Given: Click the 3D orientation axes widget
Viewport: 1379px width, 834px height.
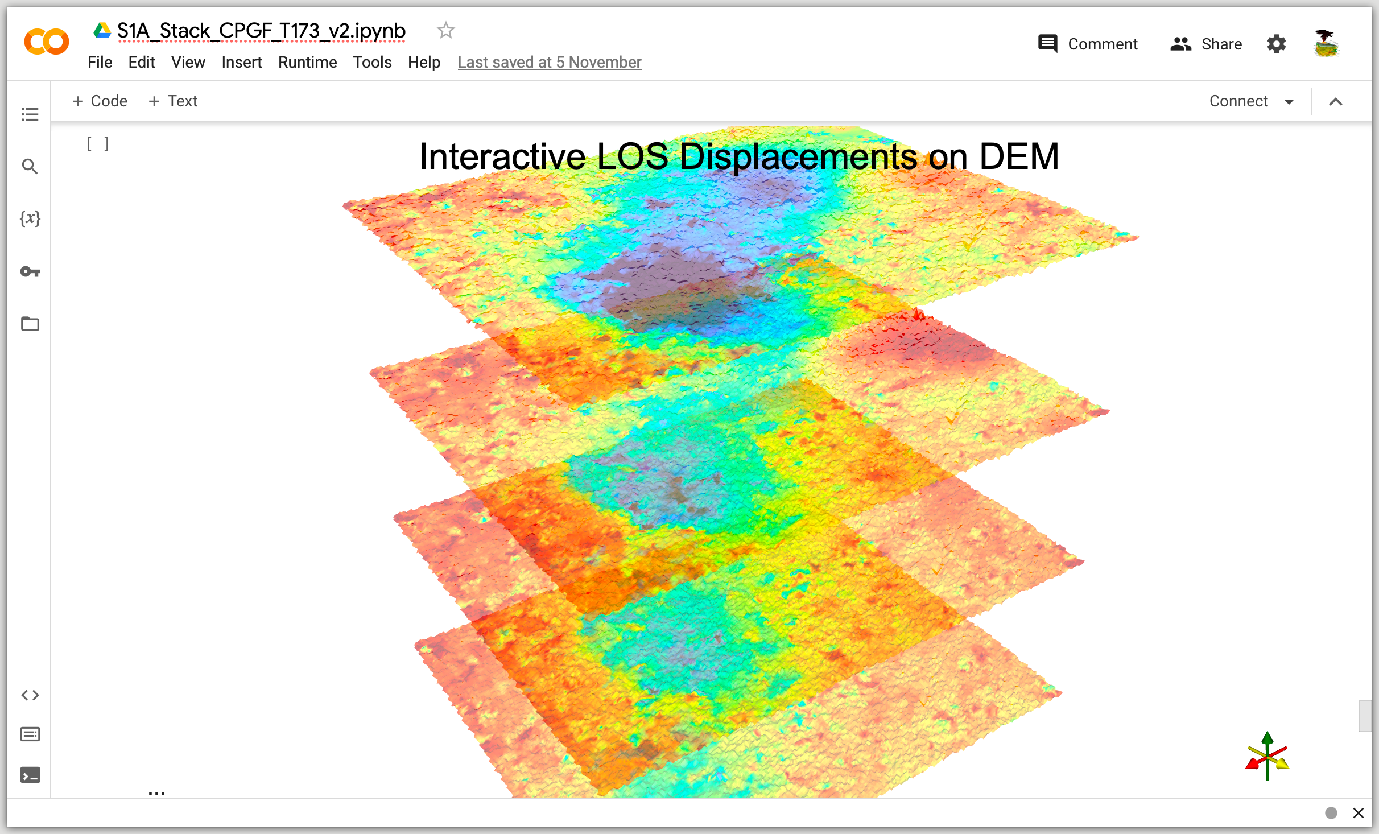Looking at the screenshot, I should pos(1267,757).
